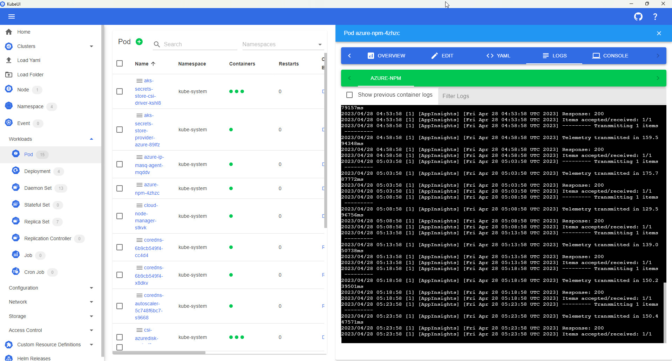Click the Custom Resource Definitions puzzle icon
672x361 pixels.
pyautogui.click(x=9, y=345)
